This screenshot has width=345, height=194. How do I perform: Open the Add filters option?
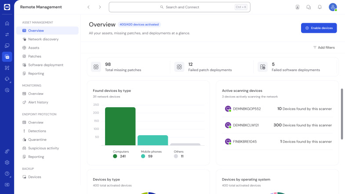click(x=323, y=47)
